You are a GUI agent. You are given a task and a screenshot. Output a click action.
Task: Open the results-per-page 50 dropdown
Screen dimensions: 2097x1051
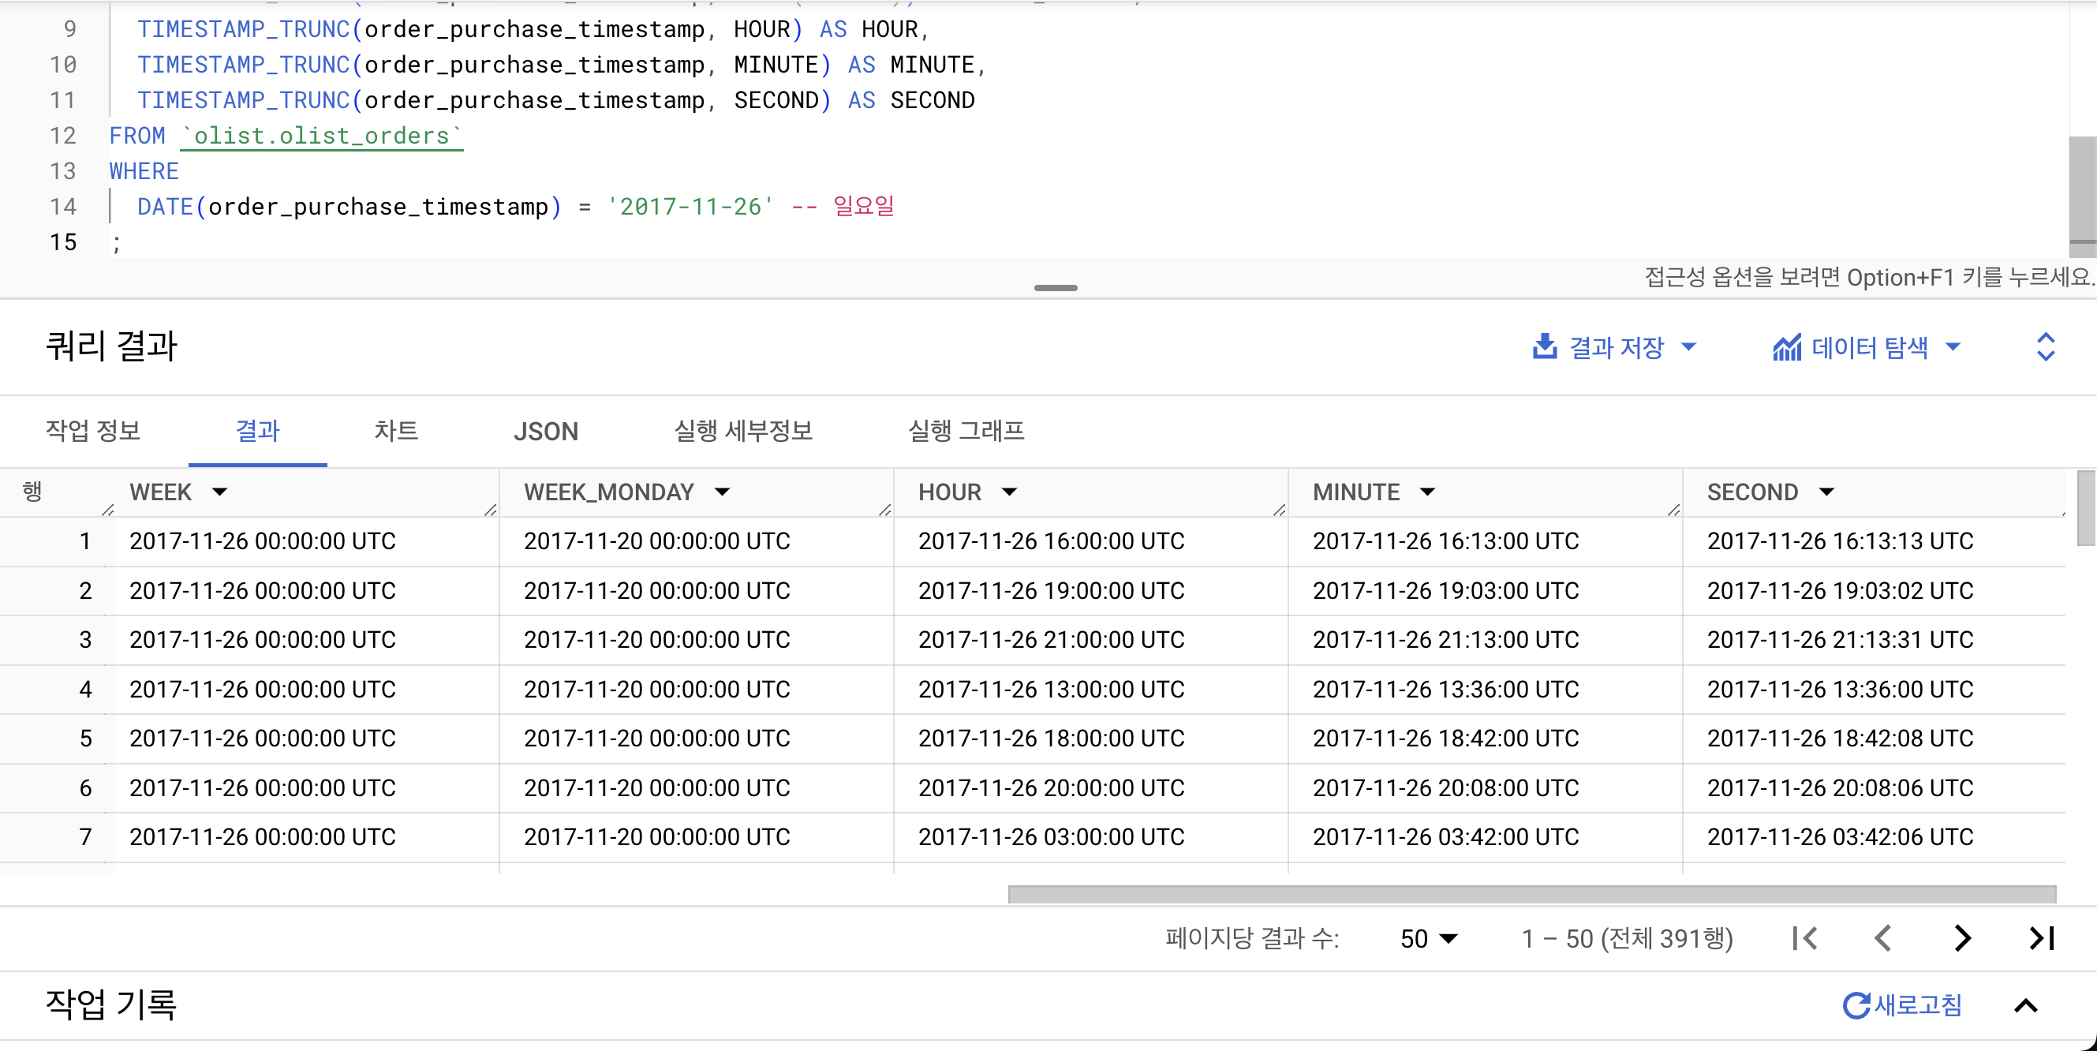pyautogui.click(x=1428, y=939)
